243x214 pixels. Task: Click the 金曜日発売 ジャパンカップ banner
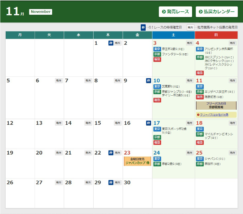point(137,161)
